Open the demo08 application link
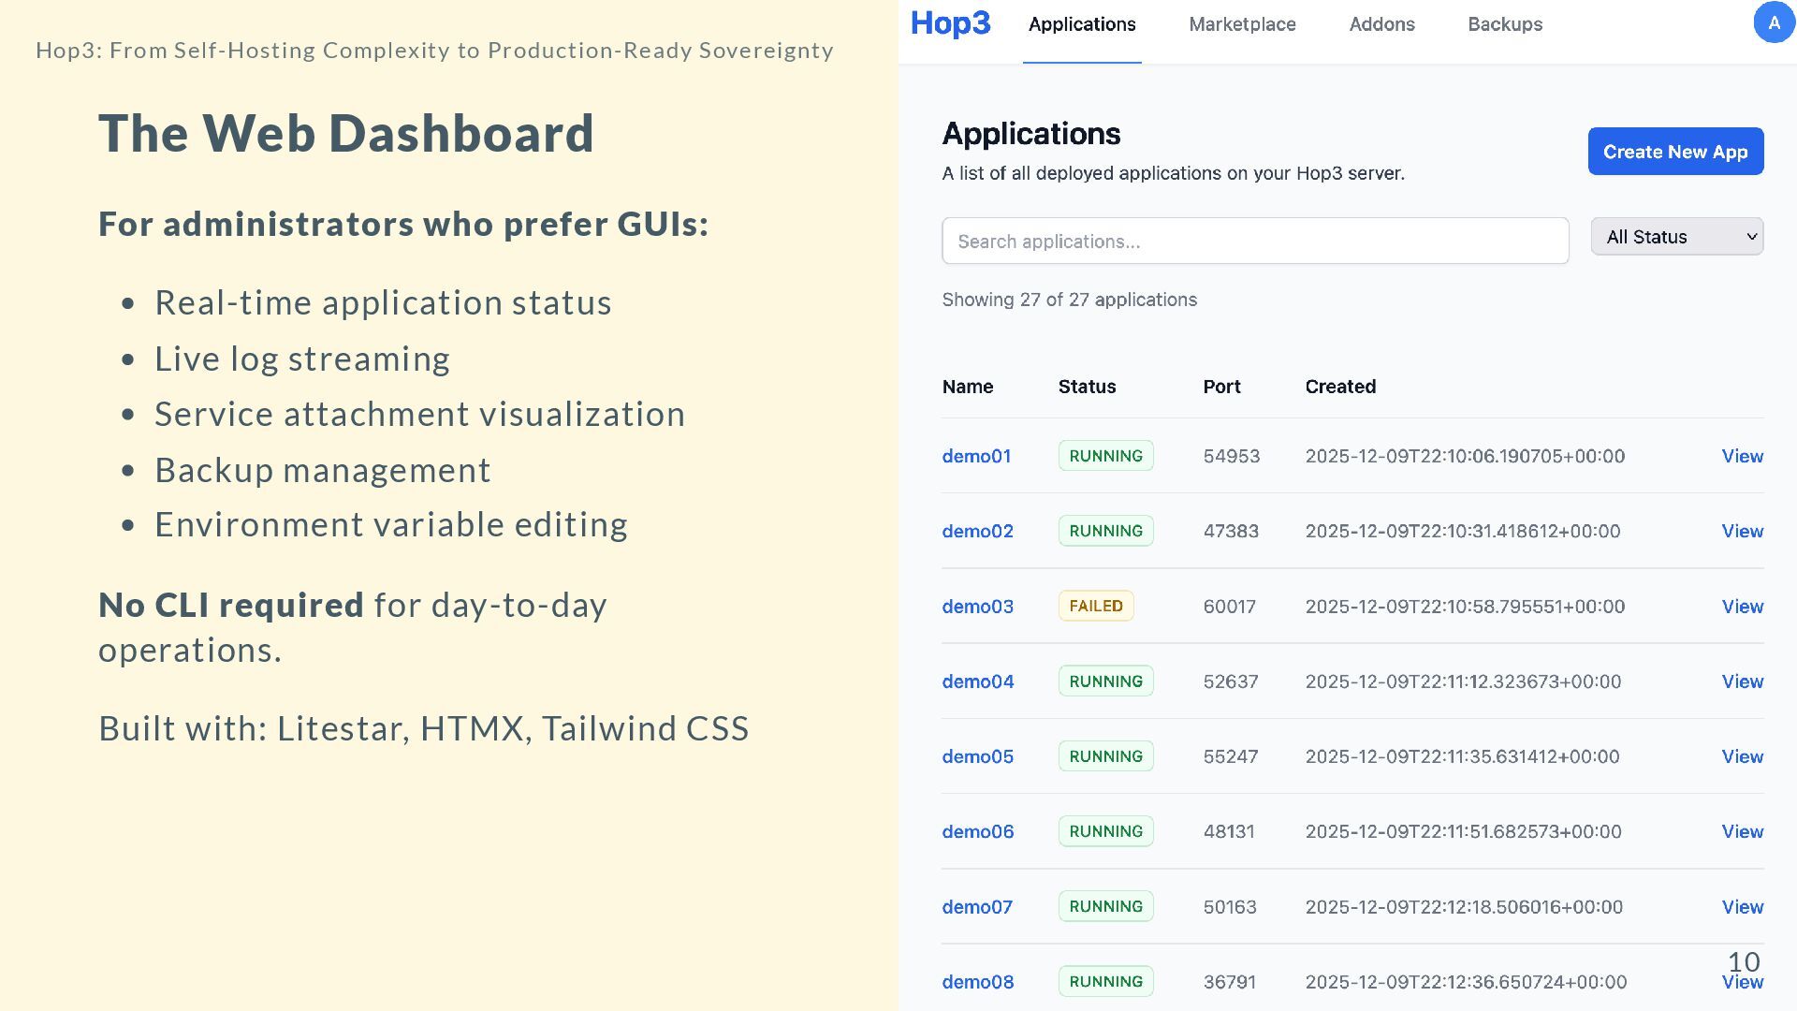The height and width of the screenshot is (1011, 1797). pos(977,982)
